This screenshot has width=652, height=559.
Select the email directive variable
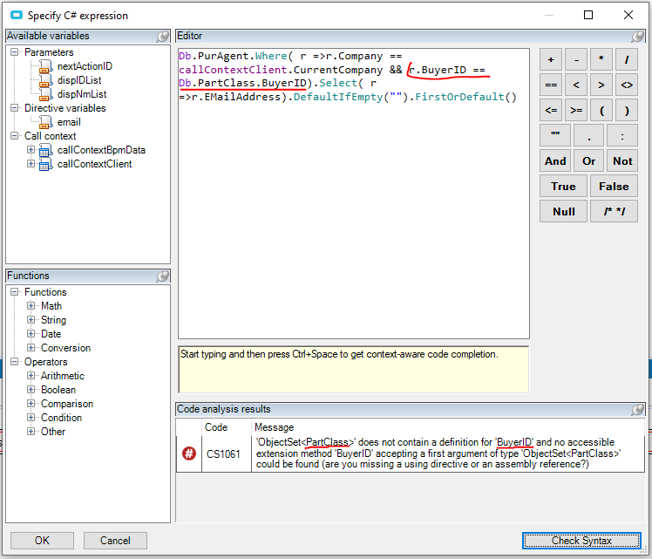coord(69,122)
